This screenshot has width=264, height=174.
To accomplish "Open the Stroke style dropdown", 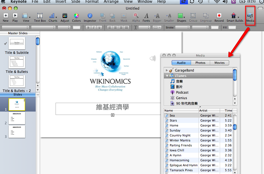I will coord(182,27).
